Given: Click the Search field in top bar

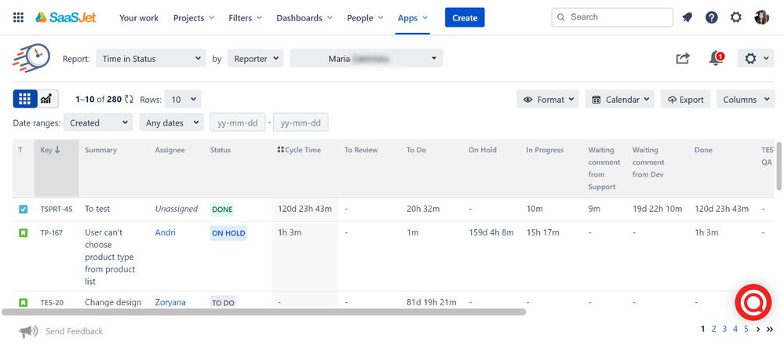Looking at the screenshot, I should 612,17.
